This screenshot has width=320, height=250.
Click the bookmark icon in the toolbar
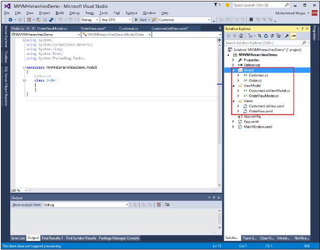251,20
